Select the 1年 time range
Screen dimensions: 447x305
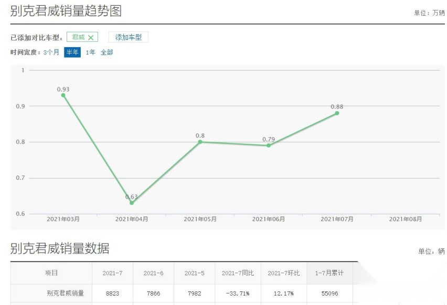coord(90,52)
